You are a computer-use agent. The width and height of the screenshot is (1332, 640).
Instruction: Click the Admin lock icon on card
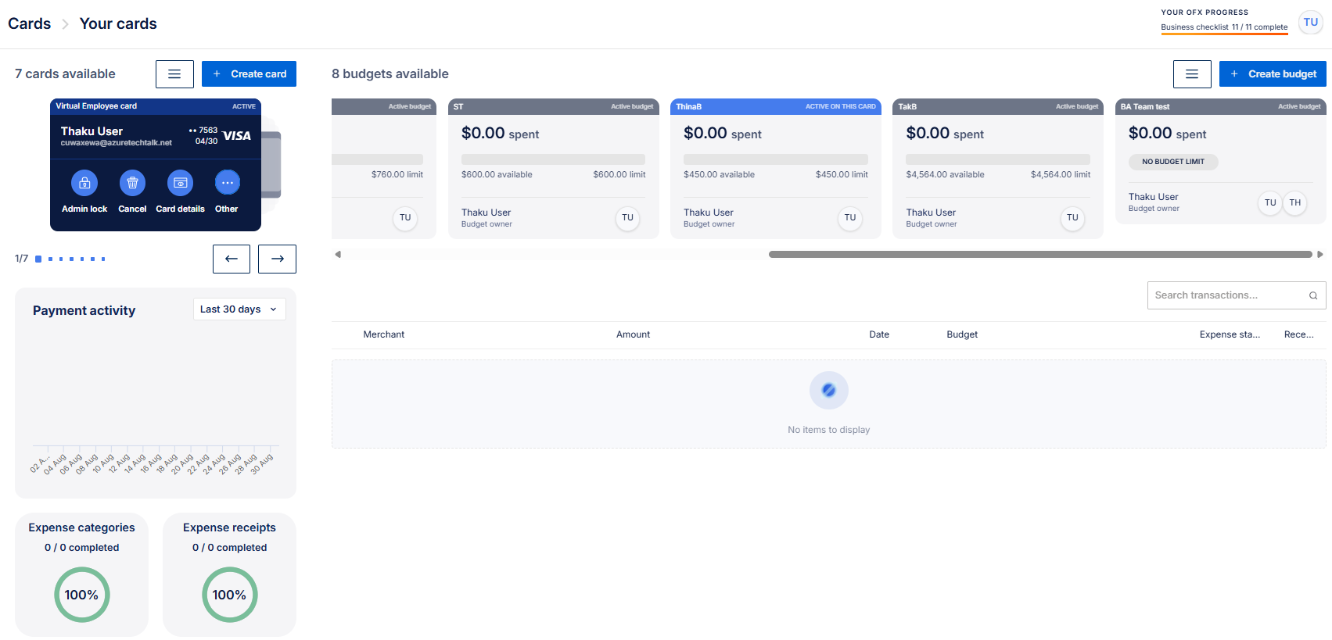coord(84,183)
